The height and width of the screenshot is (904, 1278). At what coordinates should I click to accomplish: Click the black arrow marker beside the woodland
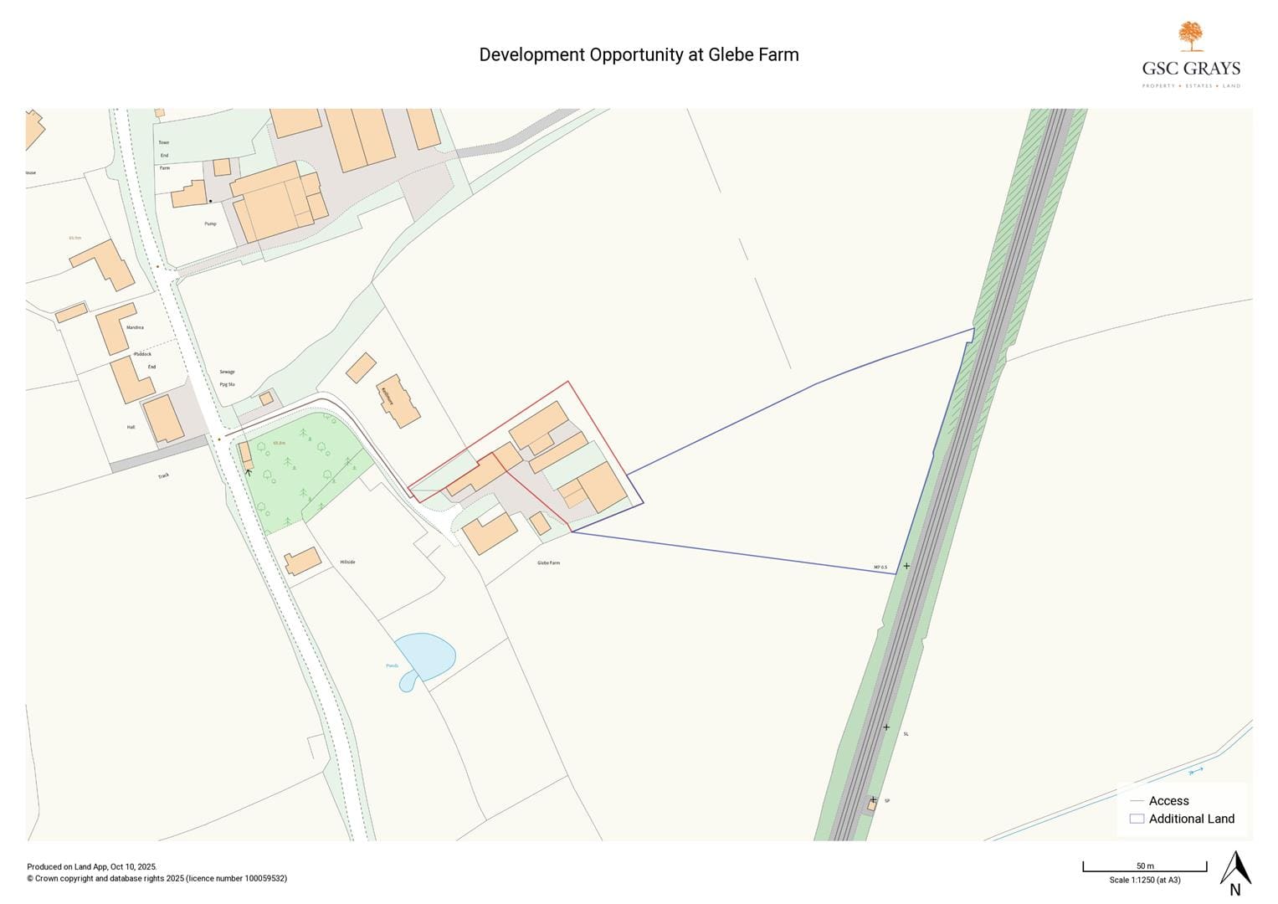tap(249, 472)
